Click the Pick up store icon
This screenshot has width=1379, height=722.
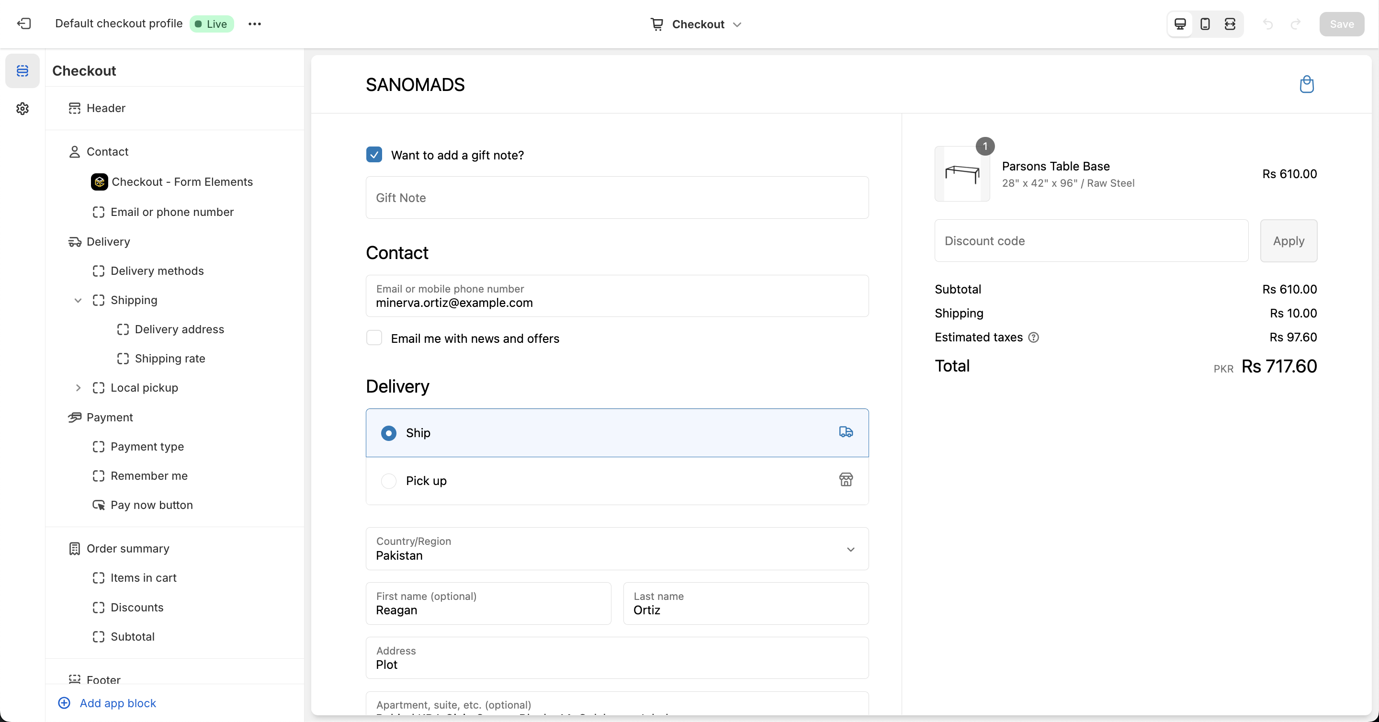[846, 480]
